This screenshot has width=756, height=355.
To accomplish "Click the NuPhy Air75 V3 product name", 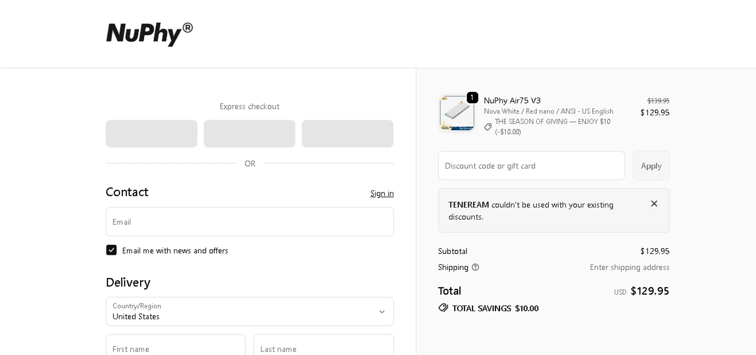I will pos(512,100).
